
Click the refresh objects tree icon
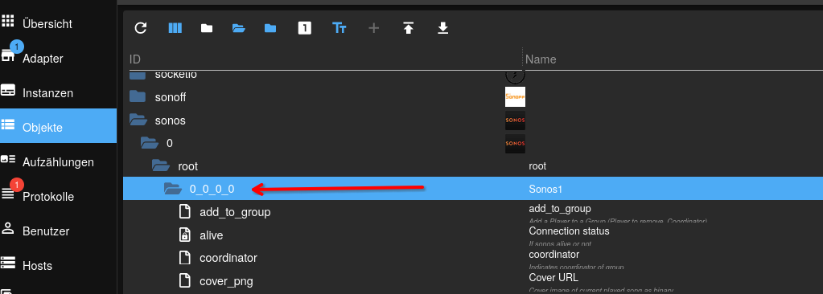point(141,28)
